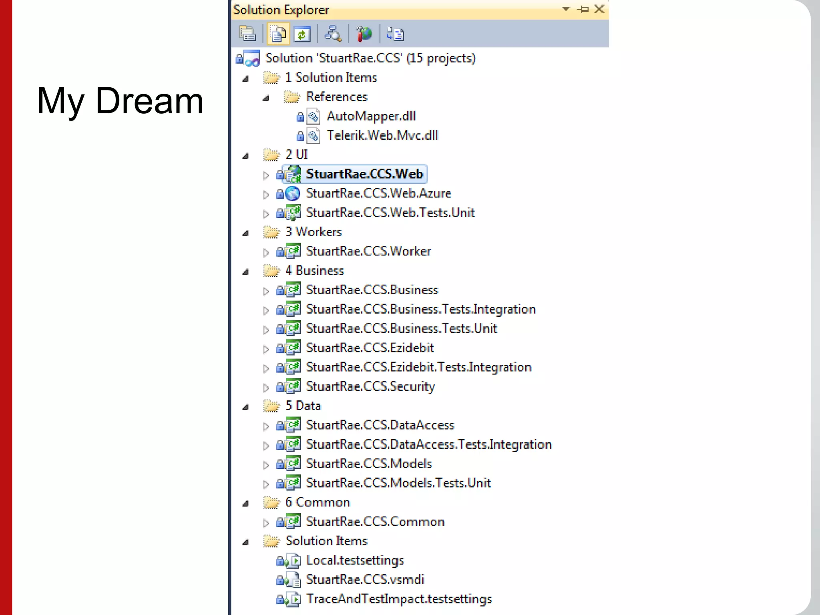This screenshot has height=615, width=820.
Task: Toggle the Show All Files button
Action: point(278,34)
